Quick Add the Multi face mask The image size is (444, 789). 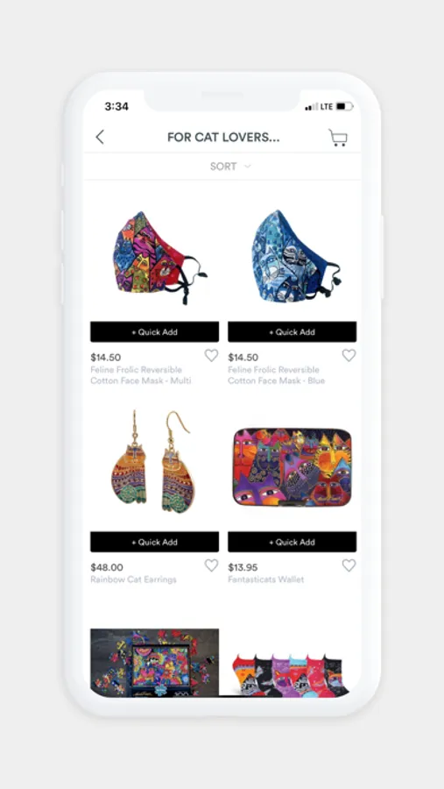coord(154,332)
